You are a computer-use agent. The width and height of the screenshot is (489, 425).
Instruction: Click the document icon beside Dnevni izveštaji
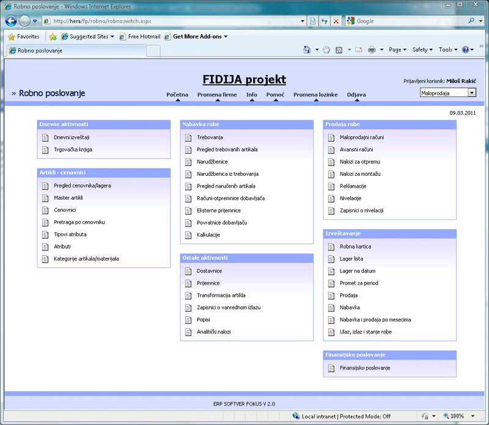coord(45,137)
